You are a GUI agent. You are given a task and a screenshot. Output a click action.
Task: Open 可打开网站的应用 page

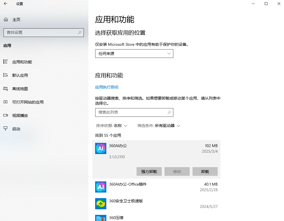click(28, 102)
